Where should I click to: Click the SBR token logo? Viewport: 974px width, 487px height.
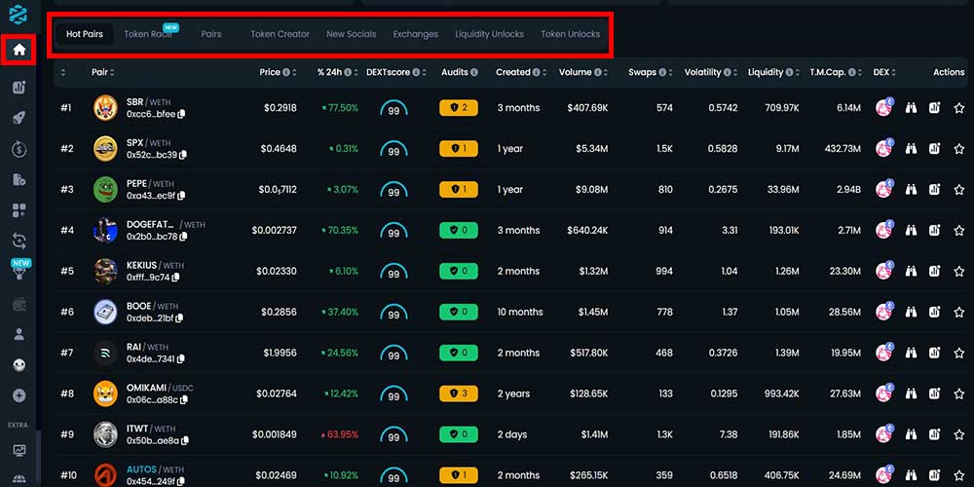[x=105, y=108]
